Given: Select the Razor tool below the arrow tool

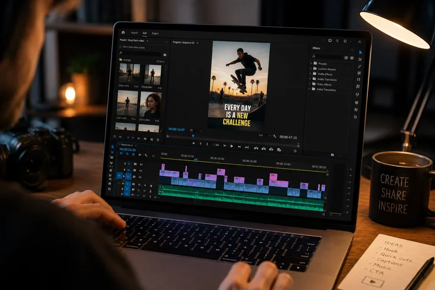Looking at the screenshot, I should coord(360,59).
